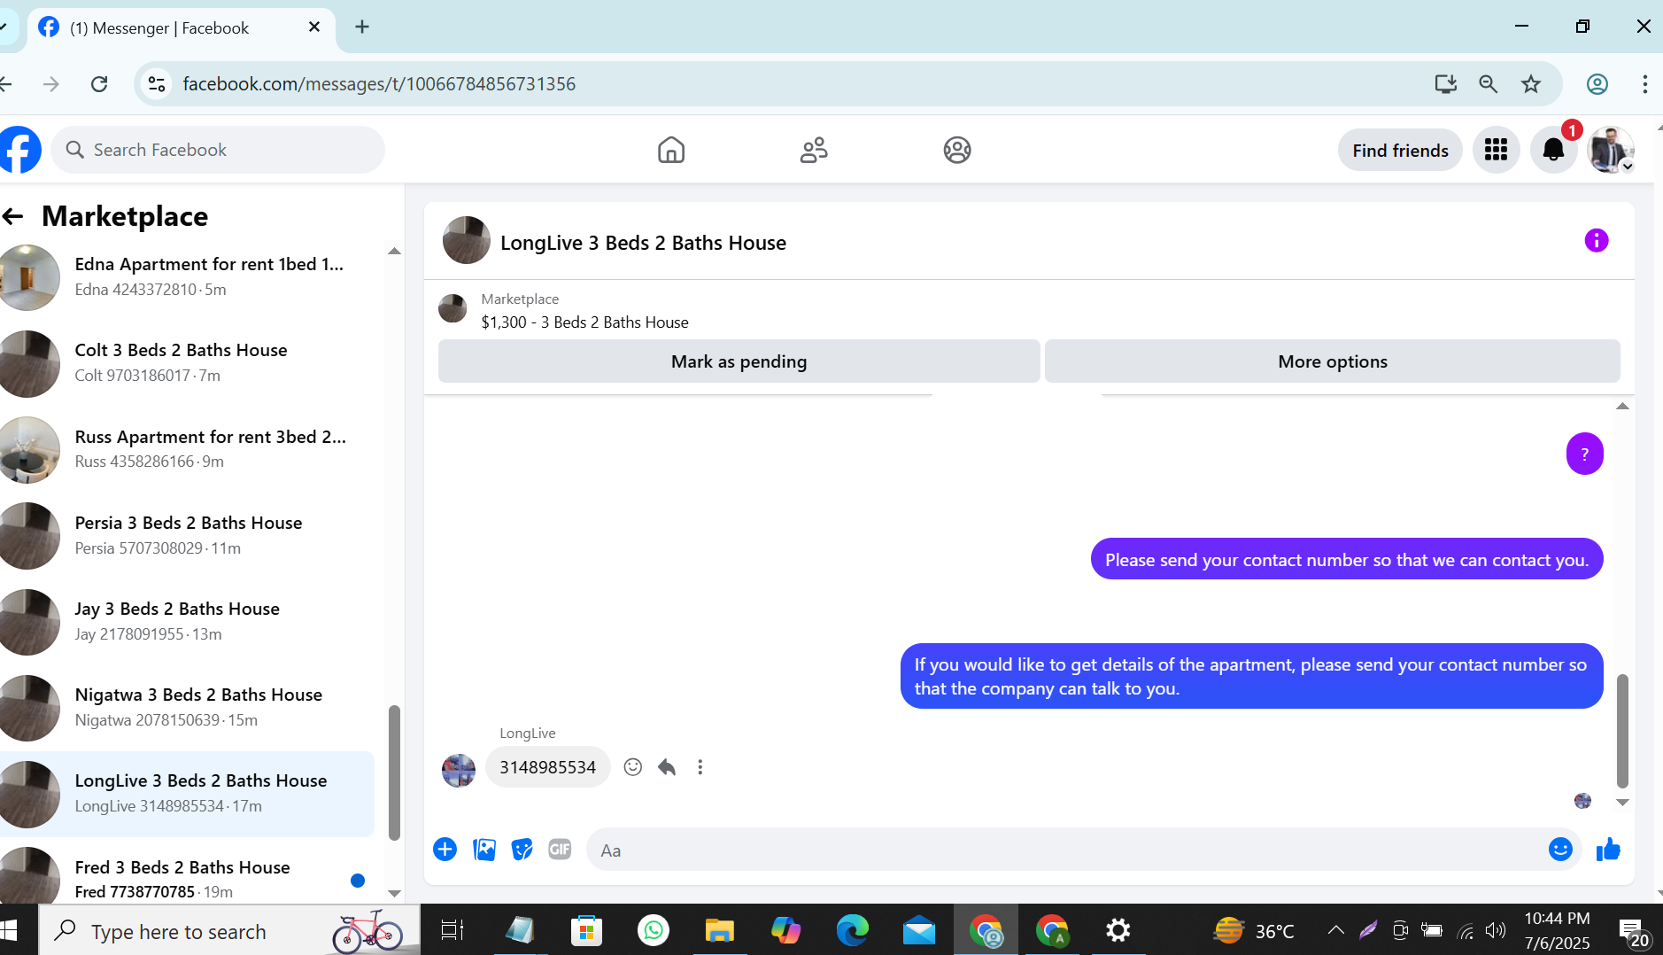The width and height of the screenshot is (1663, 955).
Task: Open Chrome three-dot menu
Action: 1644,84
